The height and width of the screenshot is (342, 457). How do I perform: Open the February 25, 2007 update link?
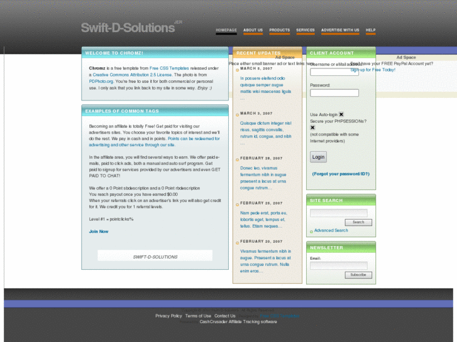pyautogui.click(x=263, y=220)
